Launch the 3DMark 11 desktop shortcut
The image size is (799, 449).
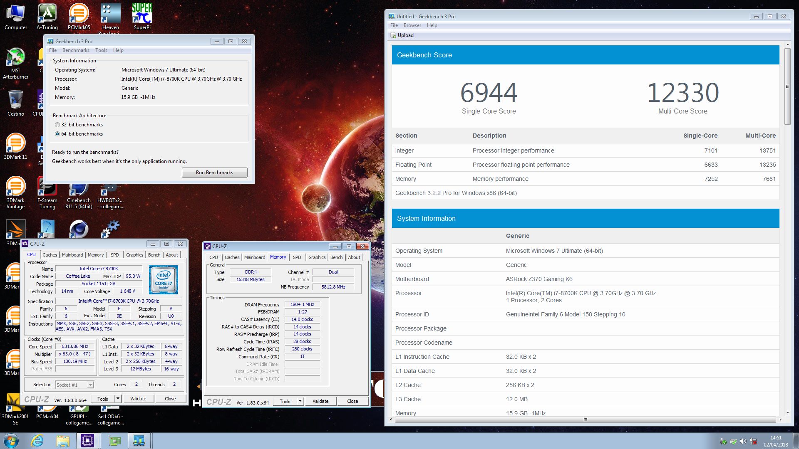click(16, 146)
